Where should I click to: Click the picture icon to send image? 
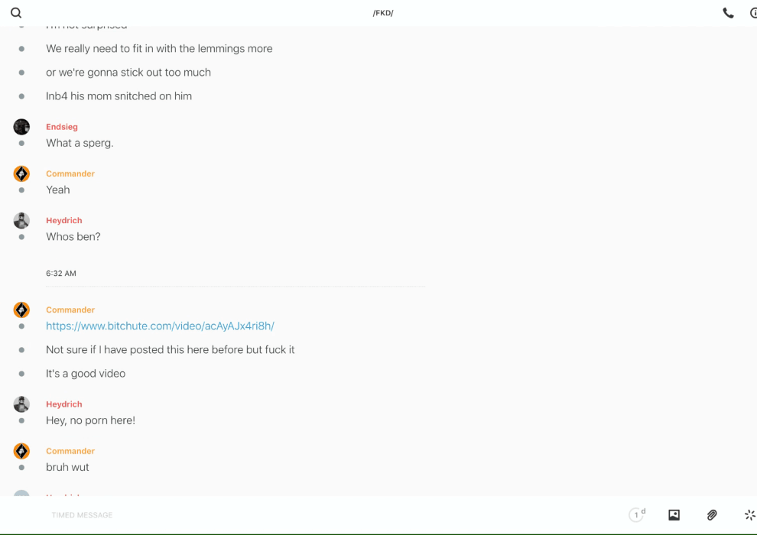(674, 515)
